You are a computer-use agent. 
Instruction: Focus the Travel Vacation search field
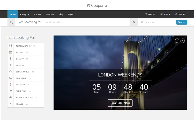pyautogui.click(x=73, y=22)
